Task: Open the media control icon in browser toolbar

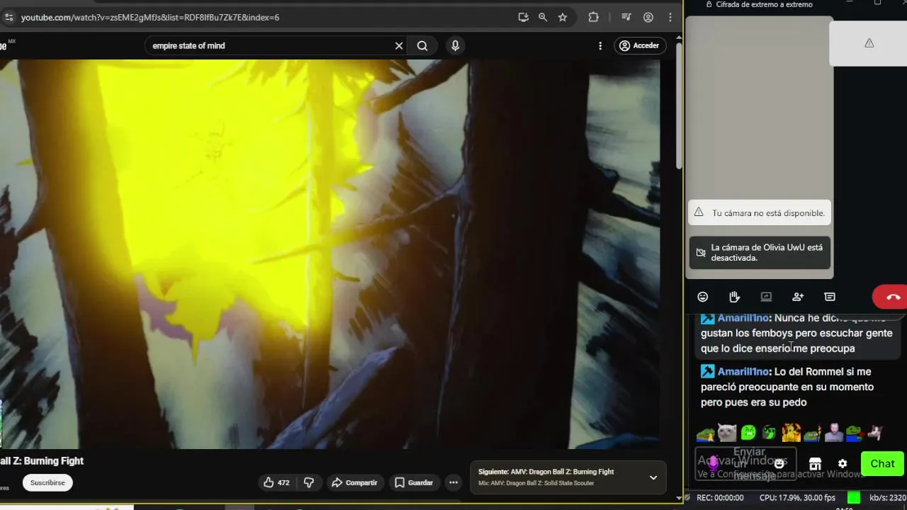Action: (x=626, y=17)
